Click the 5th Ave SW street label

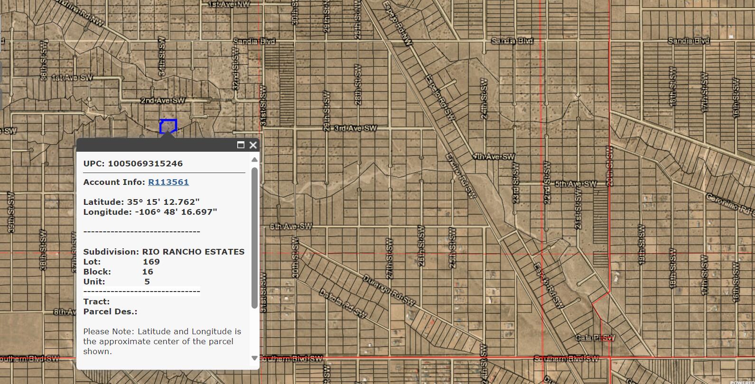(576, 183)
